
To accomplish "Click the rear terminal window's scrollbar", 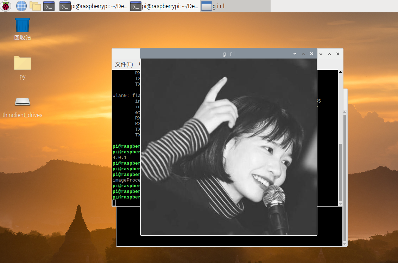I will click(345, 178).
